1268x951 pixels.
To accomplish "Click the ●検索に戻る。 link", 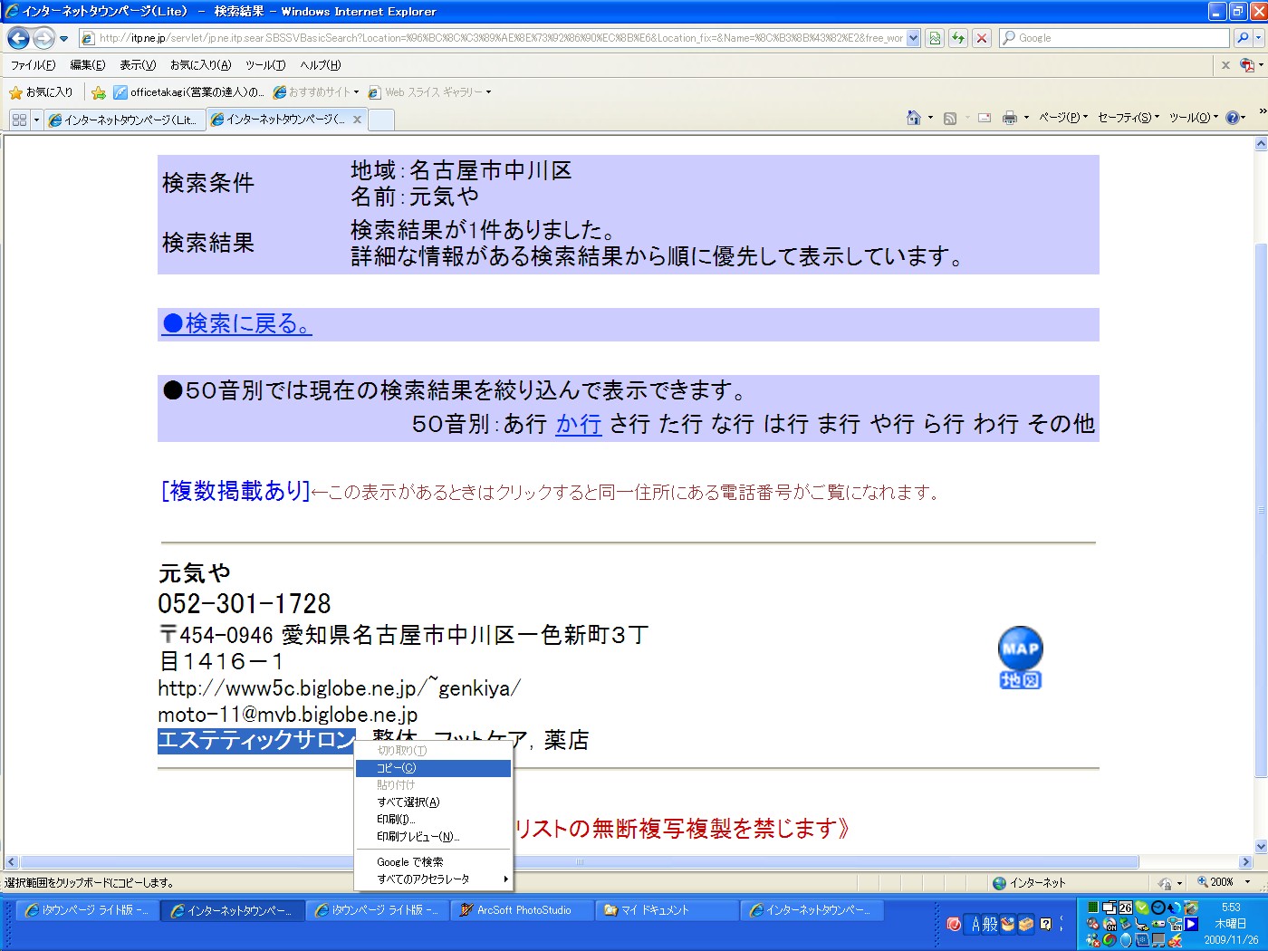I will click(x=236, y=323).
